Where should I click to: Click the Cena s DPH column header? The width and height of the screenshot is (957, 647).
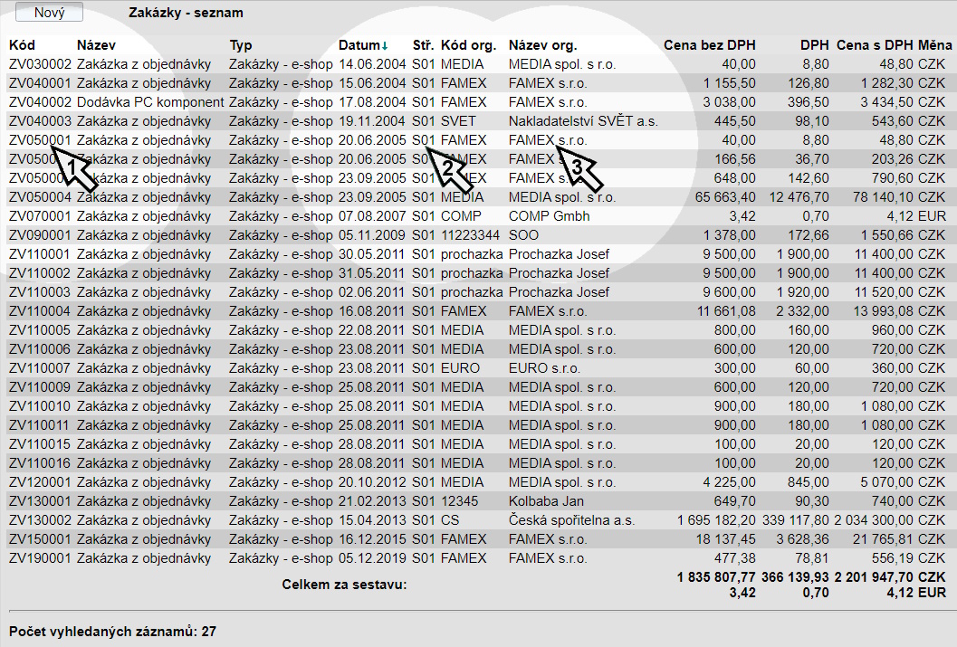click(x=874, y=45)
